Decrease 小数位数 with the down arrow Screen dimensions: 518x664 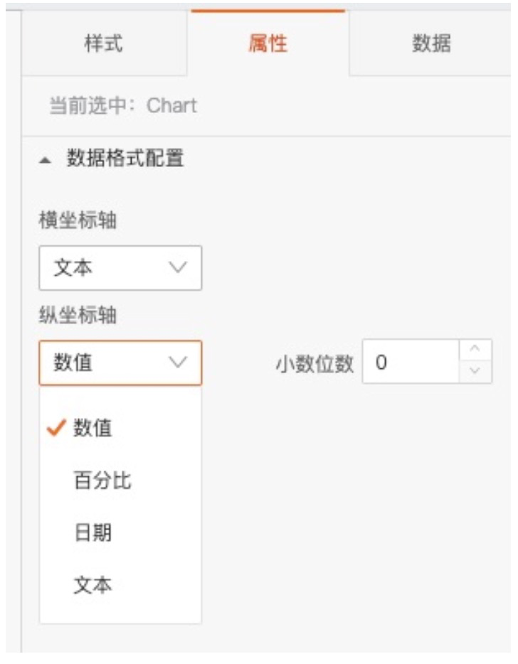click(x=476, y=372)
